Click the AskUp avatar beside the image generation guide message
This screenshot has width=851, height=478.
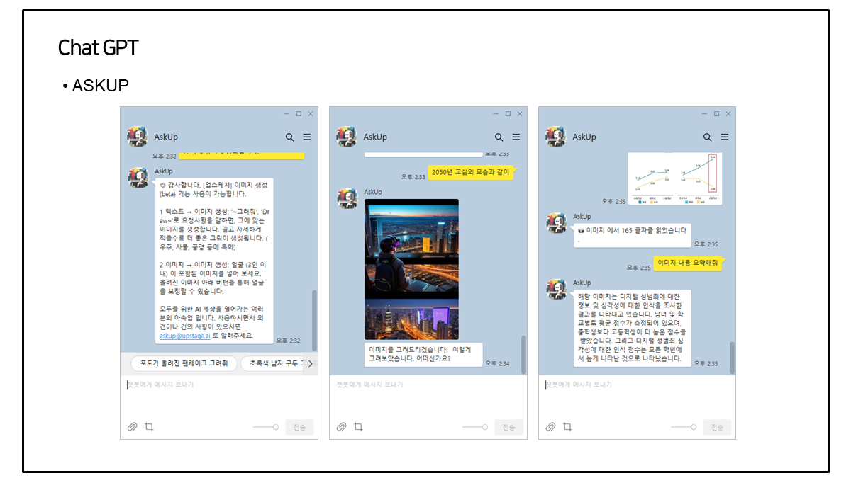(x=138, y=178)
